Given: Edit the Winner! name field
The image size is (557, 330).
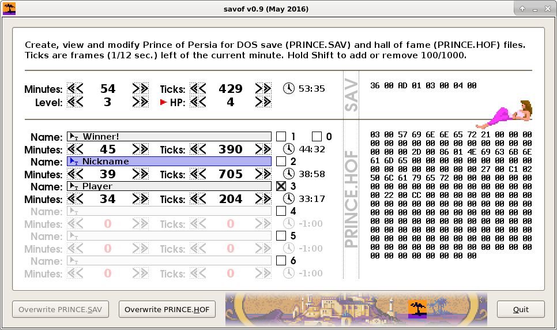Looking at the screenshot, I should pos(173,137).
